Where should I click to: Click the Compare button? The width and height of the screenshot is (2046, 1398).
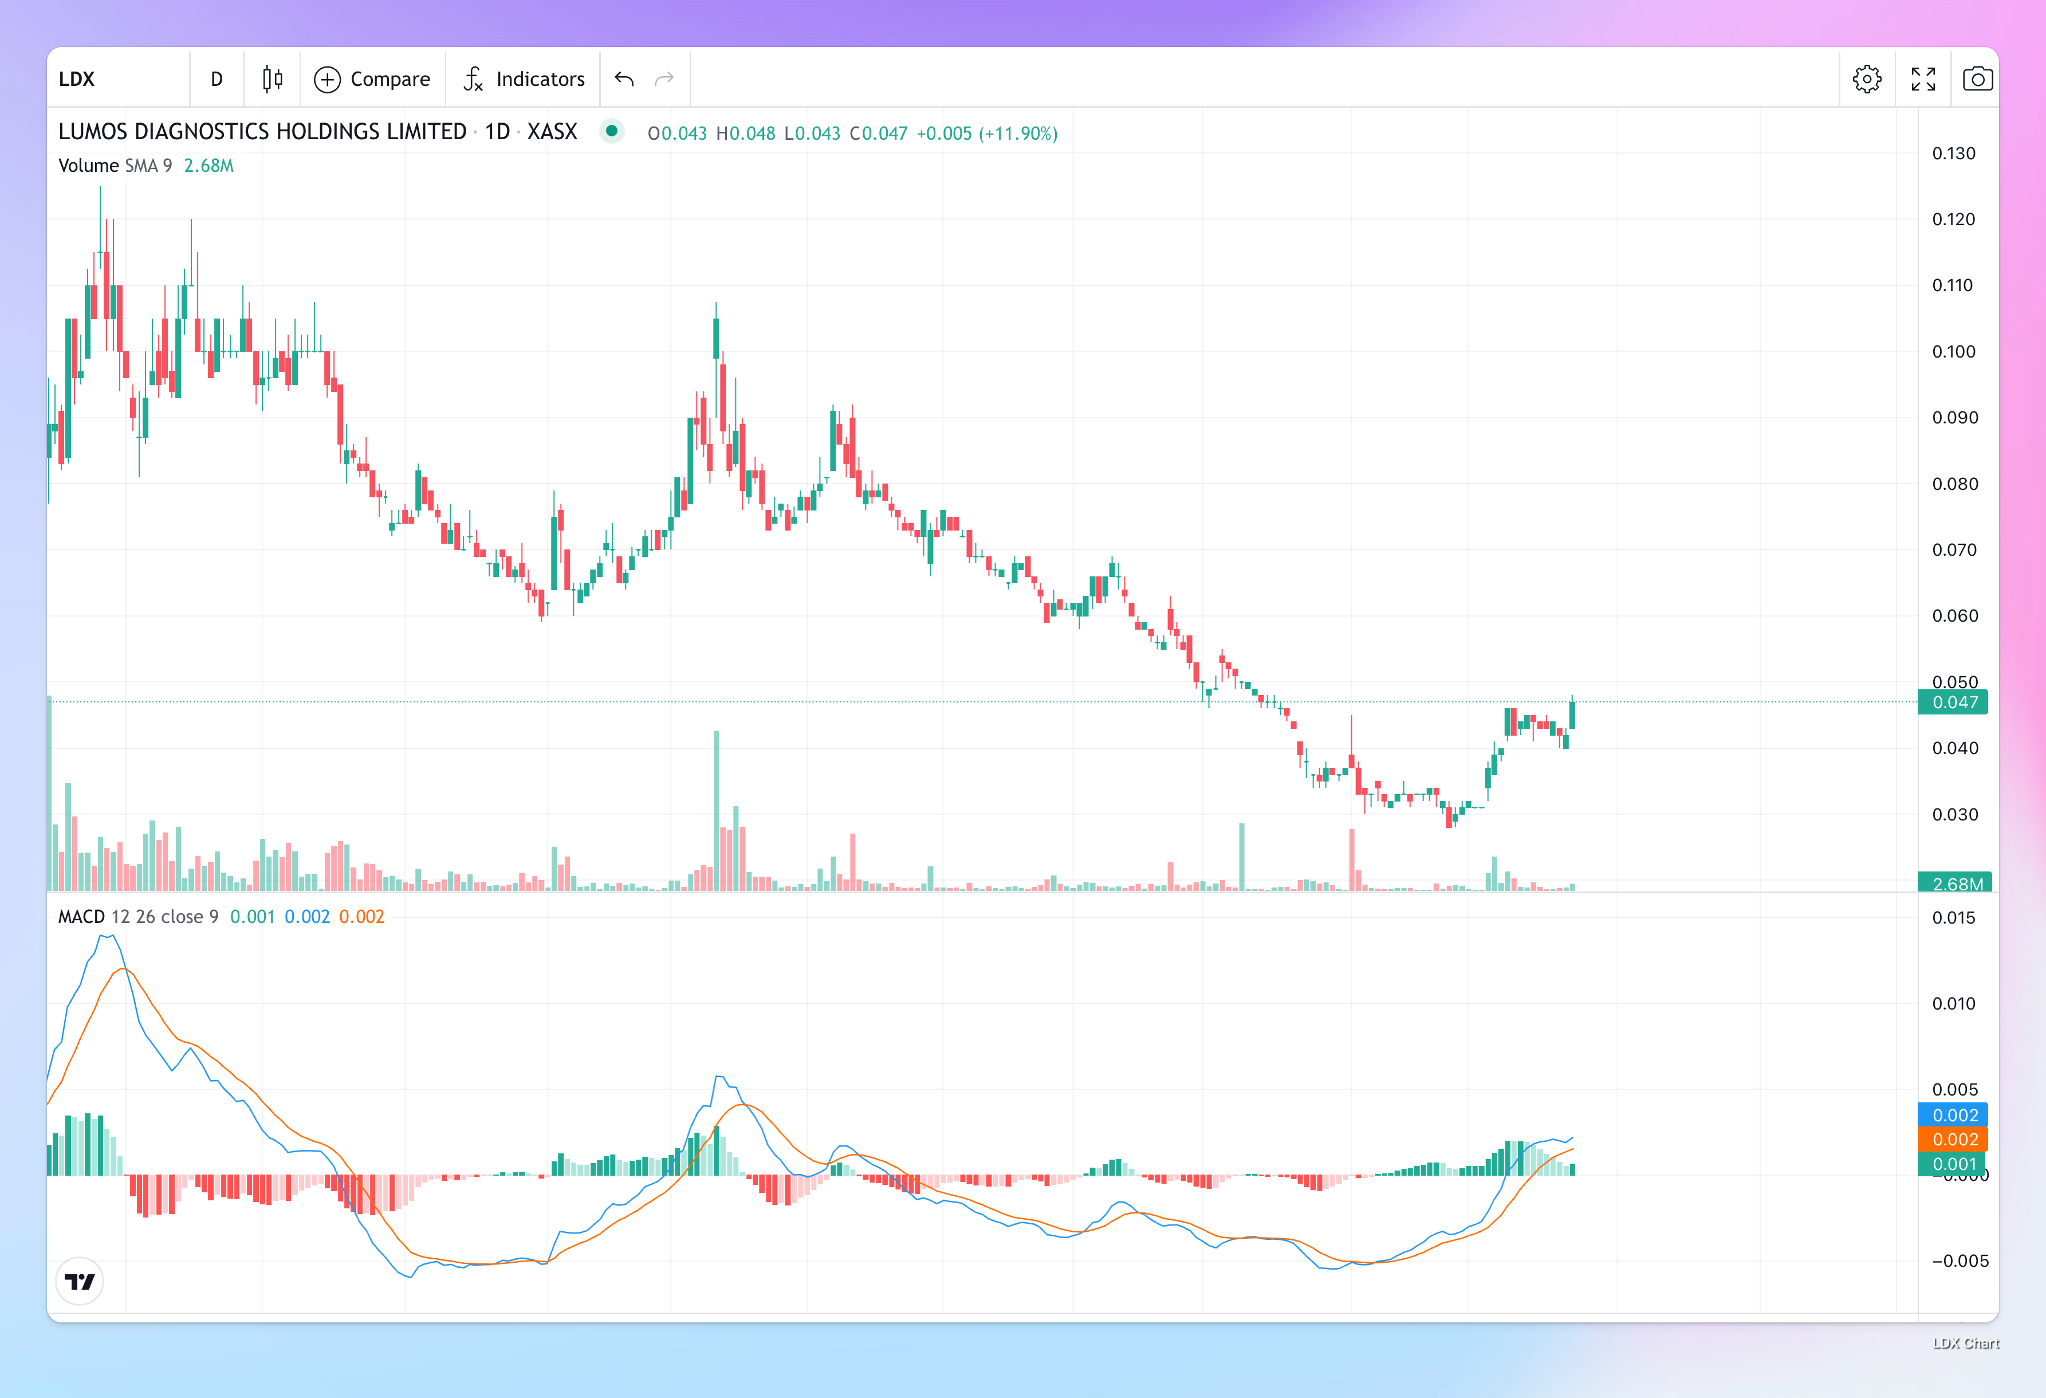tap(372, 79)
